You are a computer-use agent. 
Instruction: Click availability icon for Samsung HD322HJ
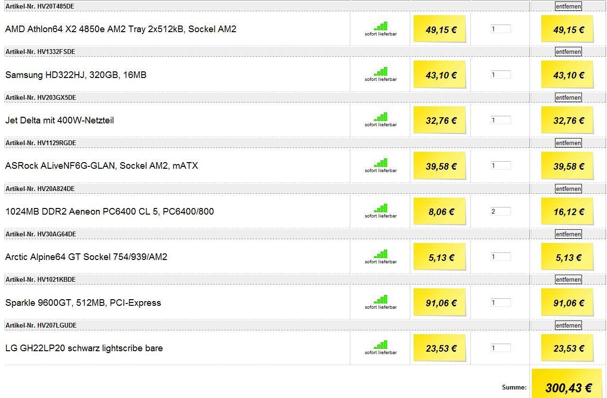(381, 72)
